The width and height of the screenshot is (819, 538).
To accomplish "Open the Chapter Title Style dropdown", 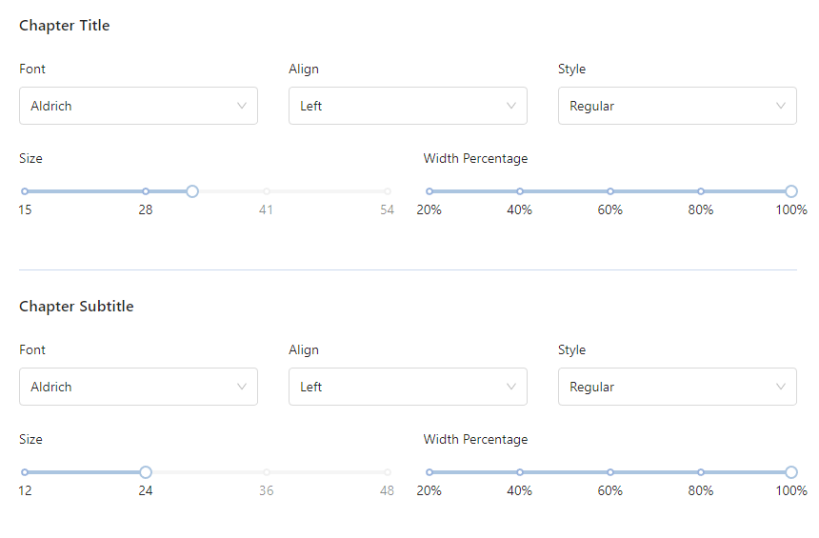I will 677,106.
